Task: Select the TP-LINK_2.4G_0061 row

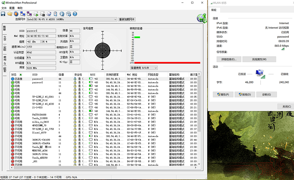Action: coord(104,97)
